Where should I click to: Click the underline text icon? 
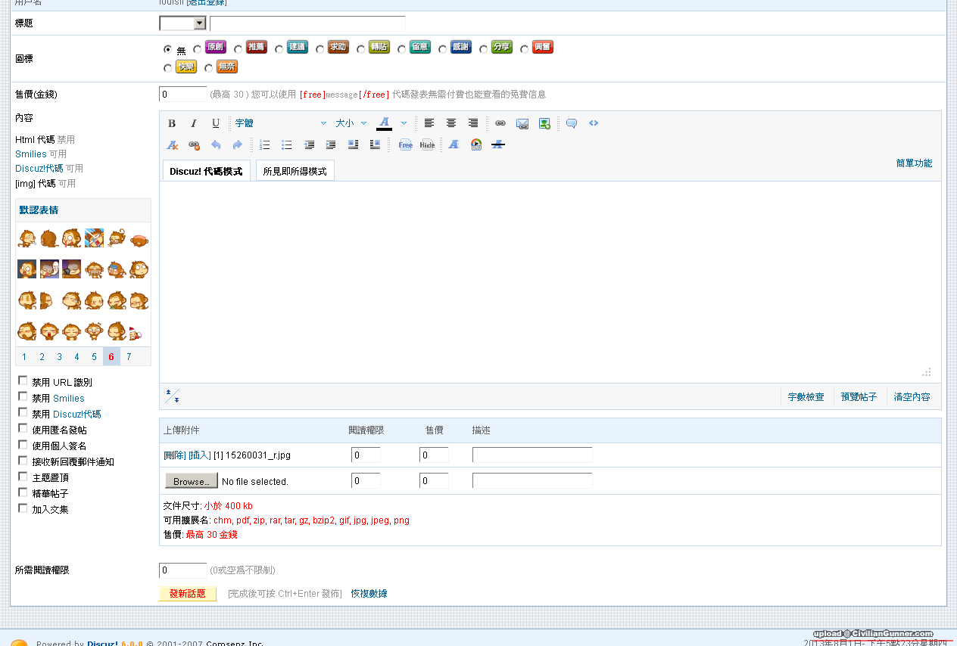coord(216,123)
